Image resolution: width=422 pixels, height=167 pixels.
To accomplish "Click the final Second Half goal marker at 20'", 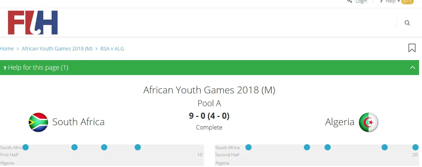I will click(x=416, y=147).
